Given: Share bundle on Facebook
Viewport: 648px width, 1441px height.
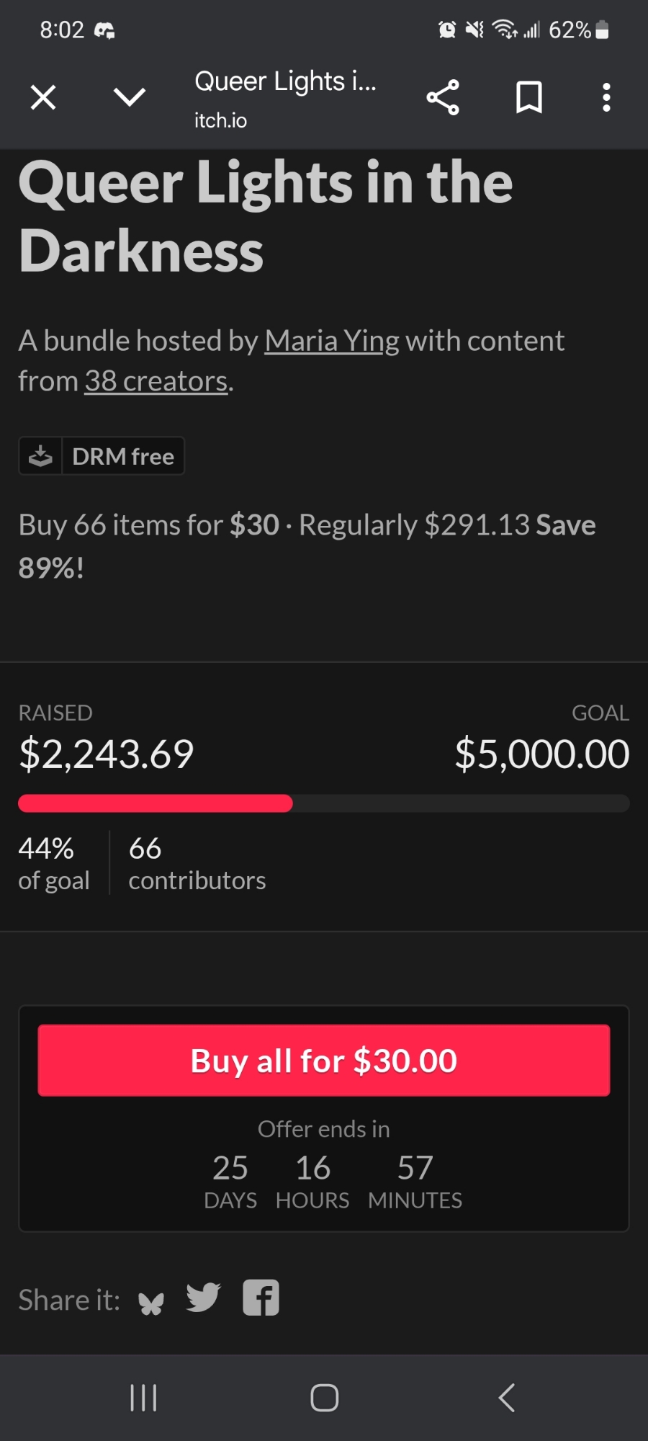Looking at the screenshot, I should tap(261, 1298).
